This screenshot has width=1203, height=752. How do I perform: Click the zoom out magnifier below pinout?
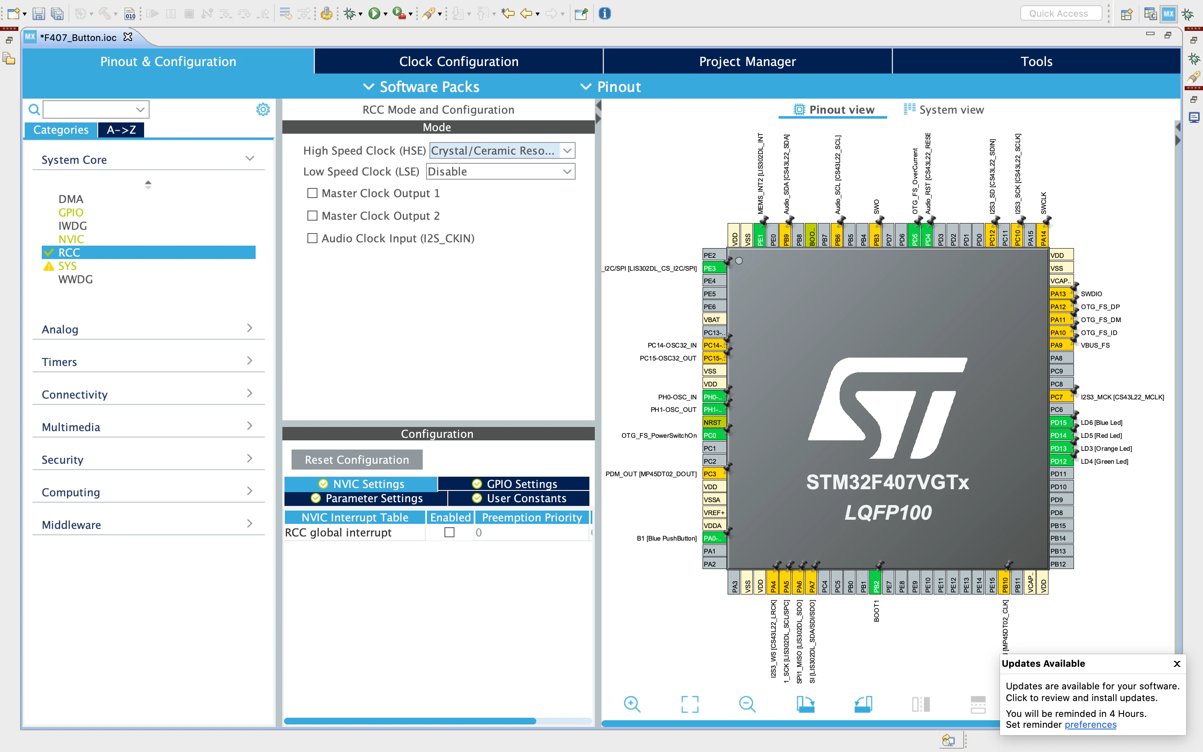pyautogui.click(x=747, y=704)
